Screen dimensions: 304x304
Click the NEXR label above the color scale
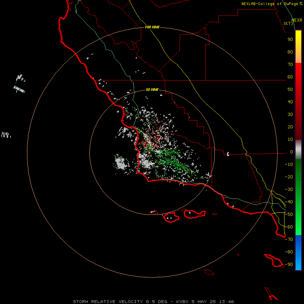click(297, 20)
